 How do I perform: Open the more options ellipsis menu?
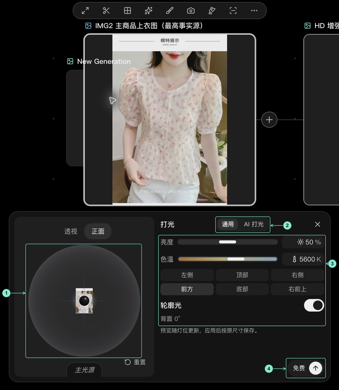coord(254,11)
